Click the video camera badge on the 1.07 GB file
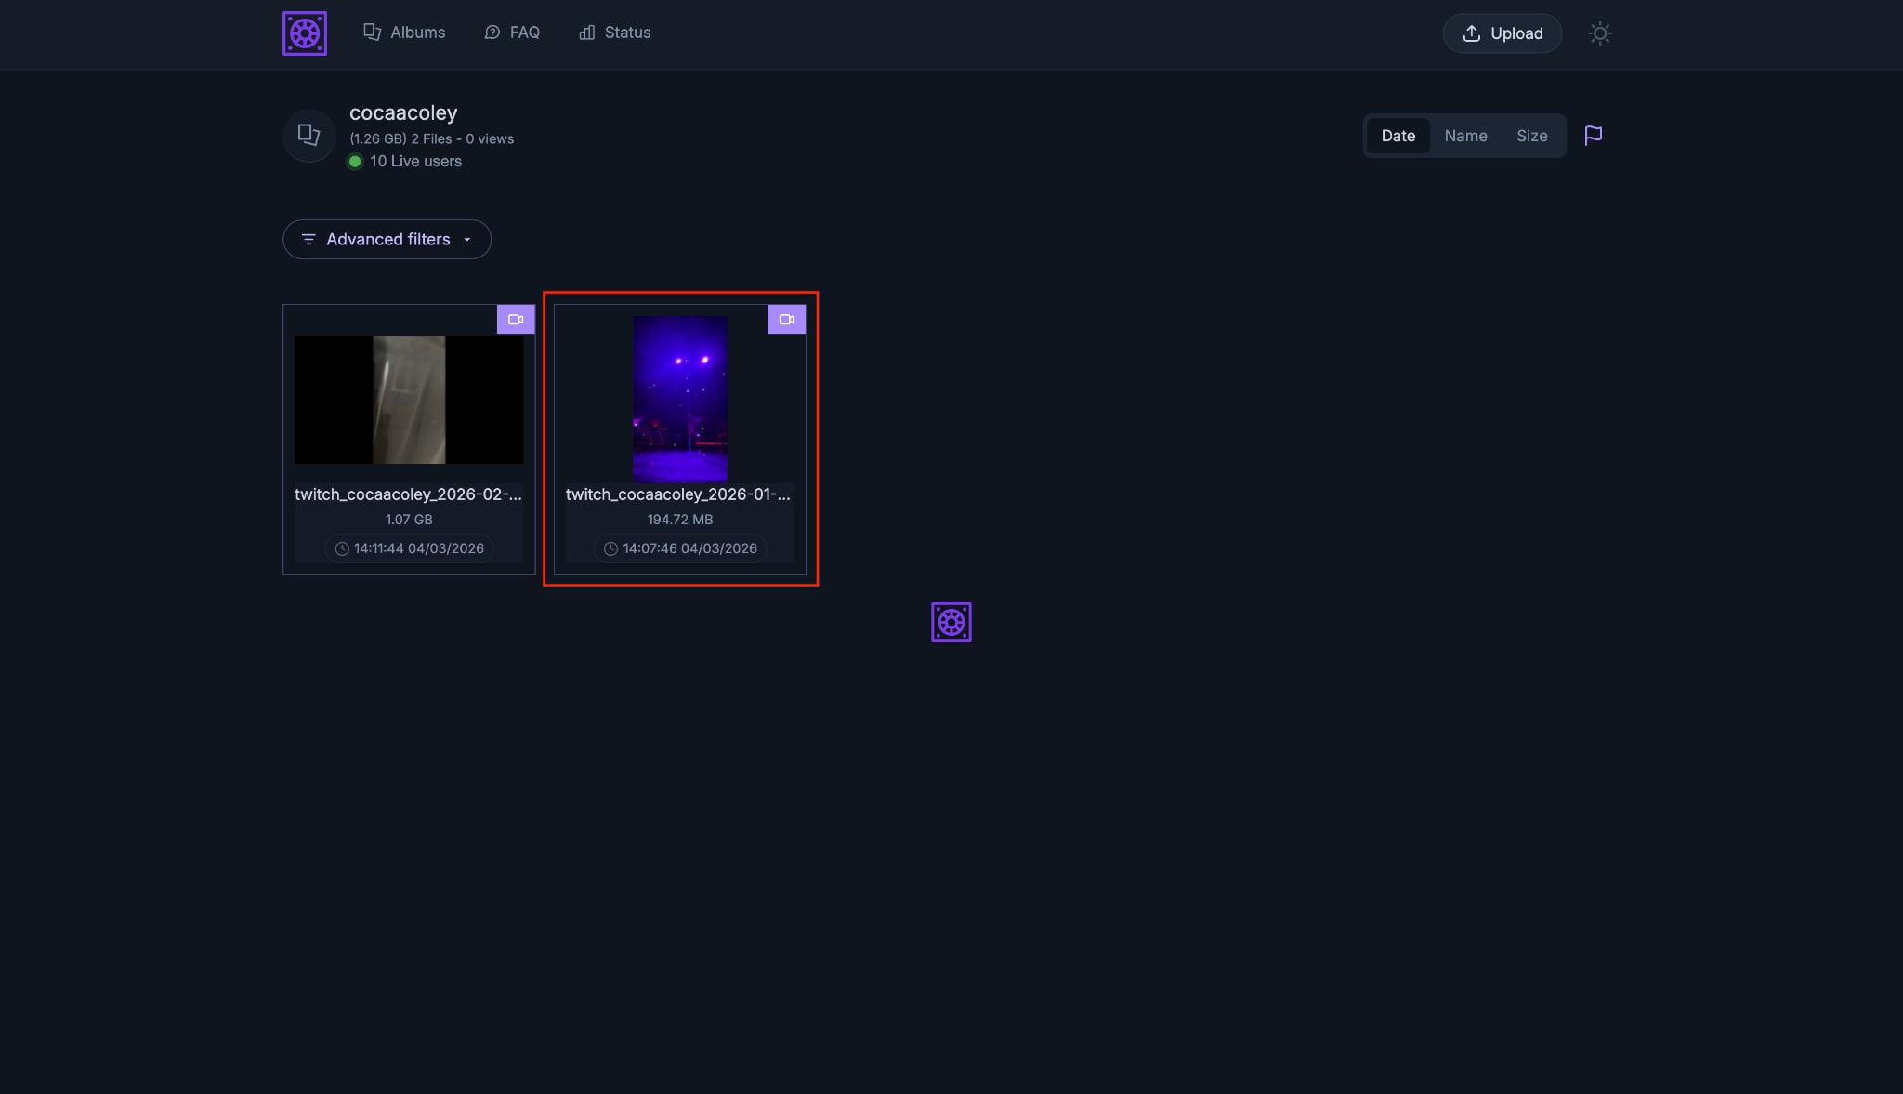 (515, 319)
